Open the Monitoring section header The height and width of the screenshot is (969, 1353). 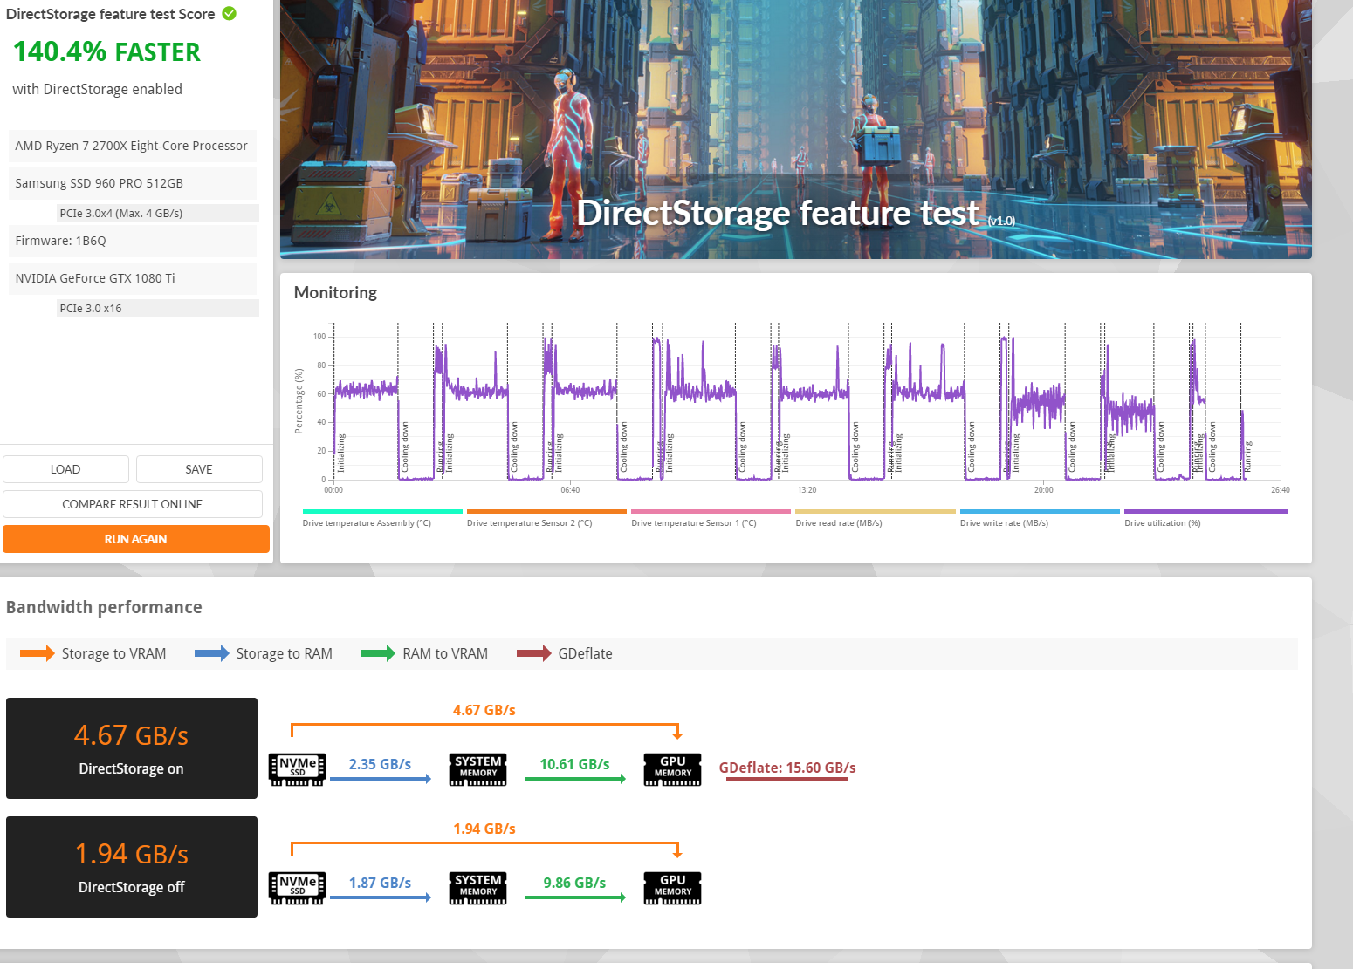[x=335, y=292]
